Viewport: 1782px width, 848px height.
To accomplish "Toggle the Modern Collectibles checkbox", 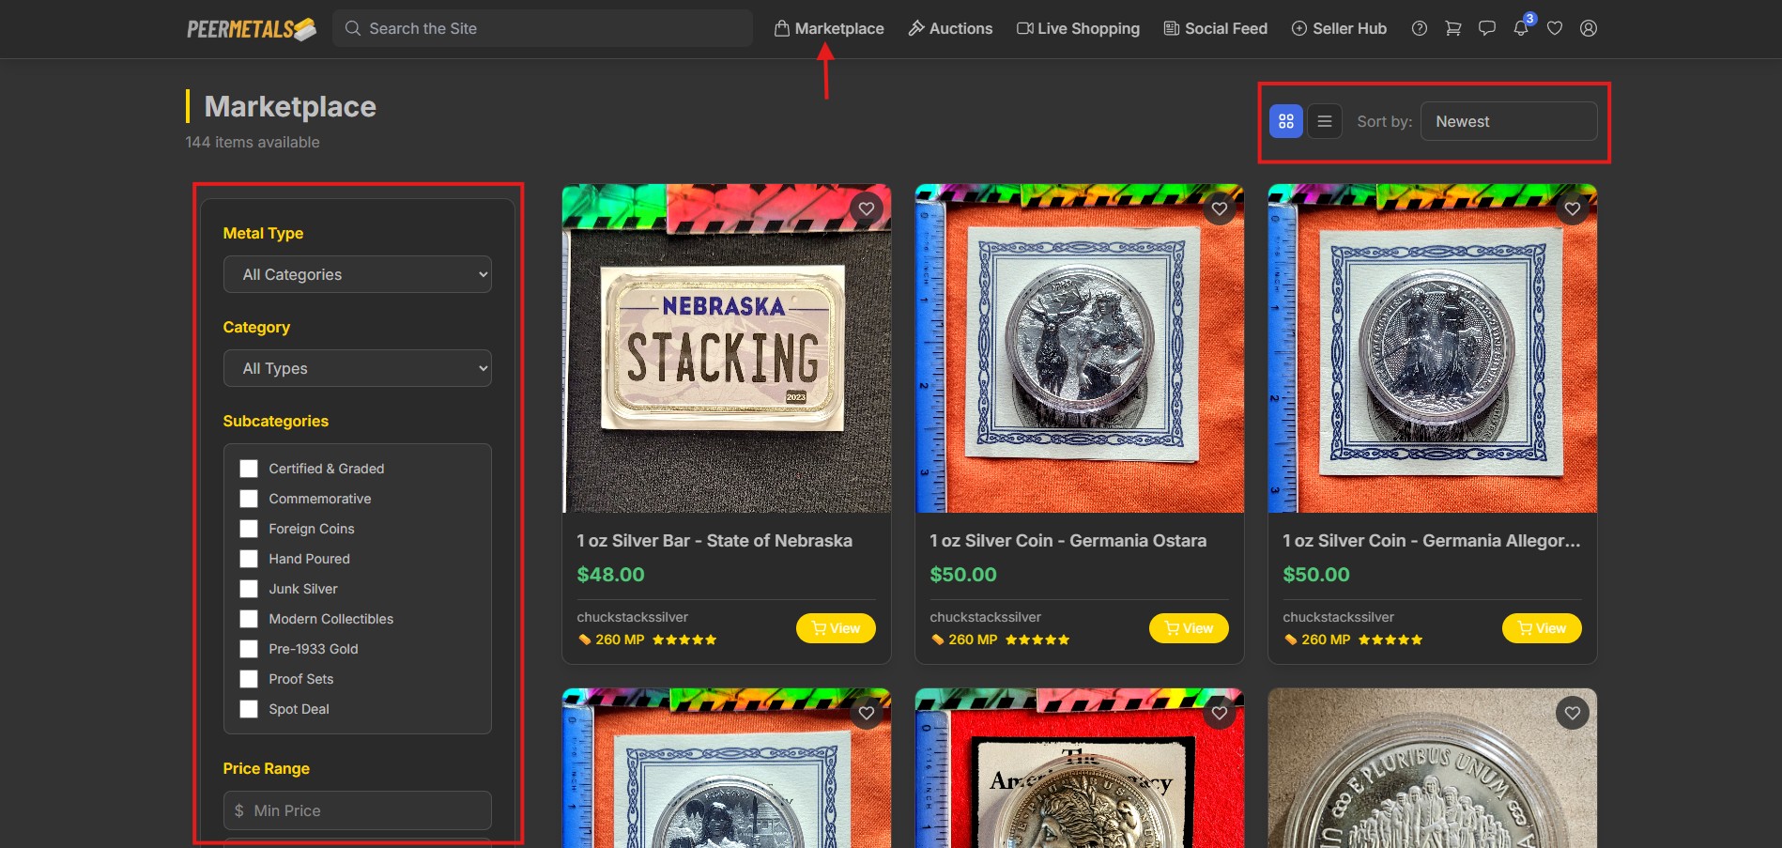I will tap(249, 619).
